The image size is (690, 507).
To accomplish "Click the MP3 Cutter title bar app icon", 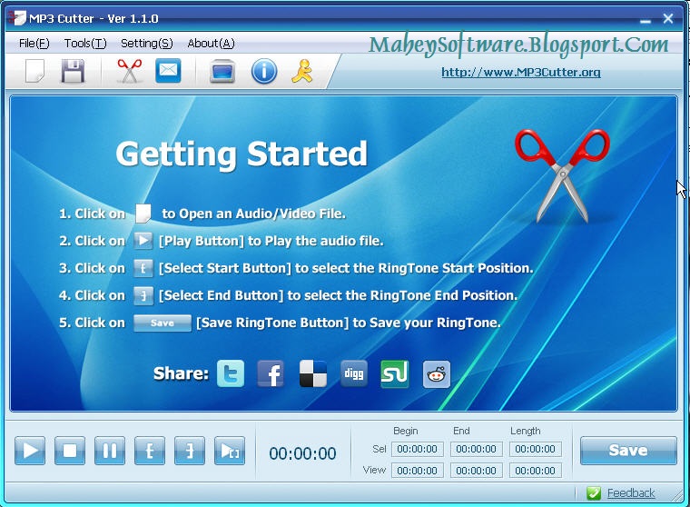I will pyautogui.click(x=16, y=17).
